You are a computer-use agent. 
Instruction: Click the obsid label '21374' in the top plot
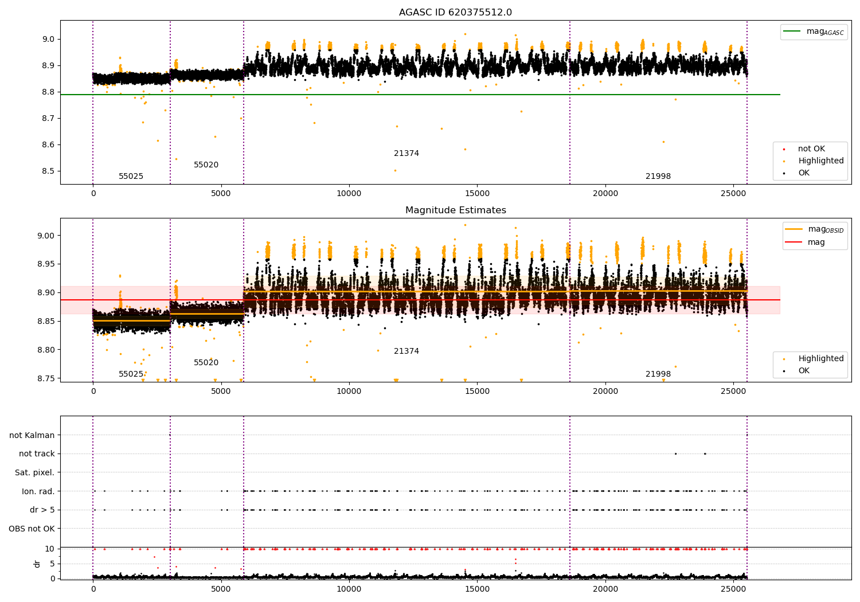pos(406,154)
